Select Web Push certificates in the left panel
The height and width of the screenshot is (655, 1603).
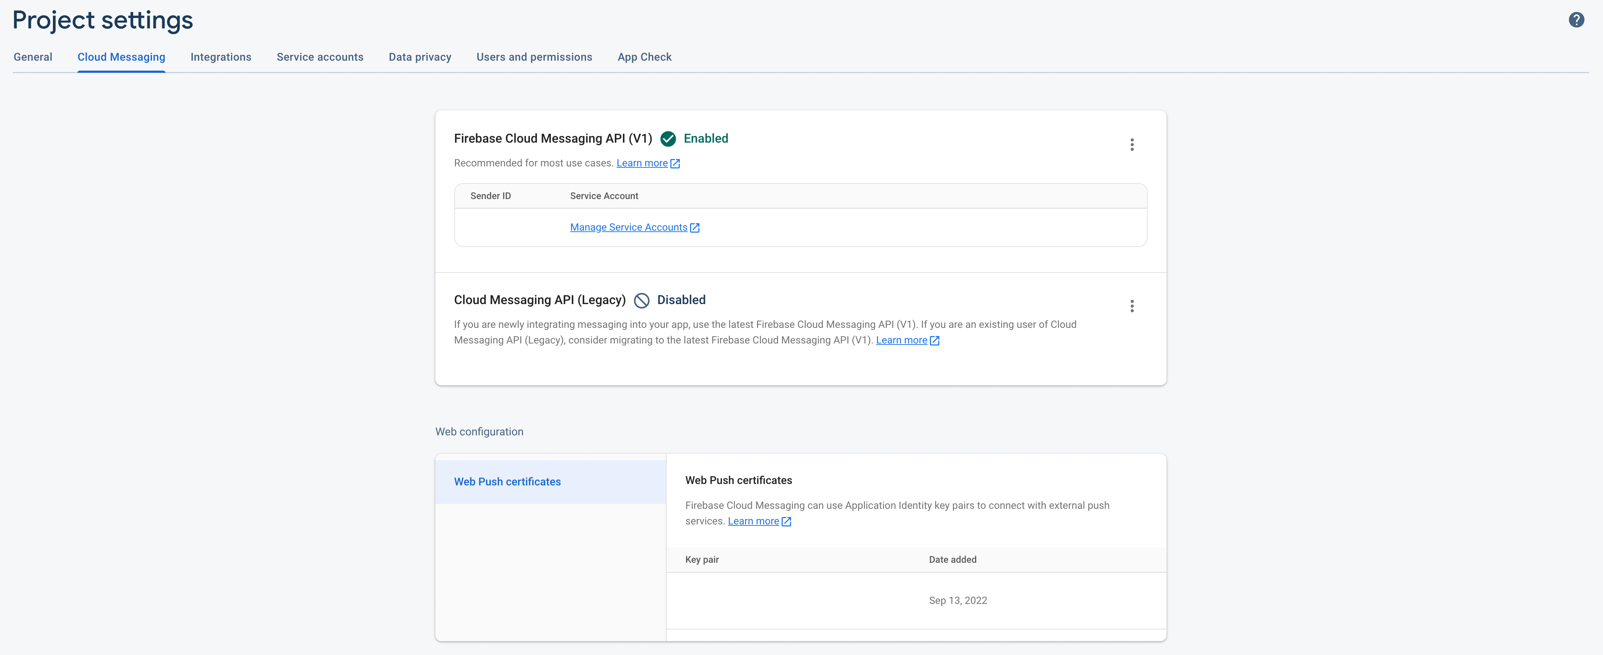tap(551, 482)
